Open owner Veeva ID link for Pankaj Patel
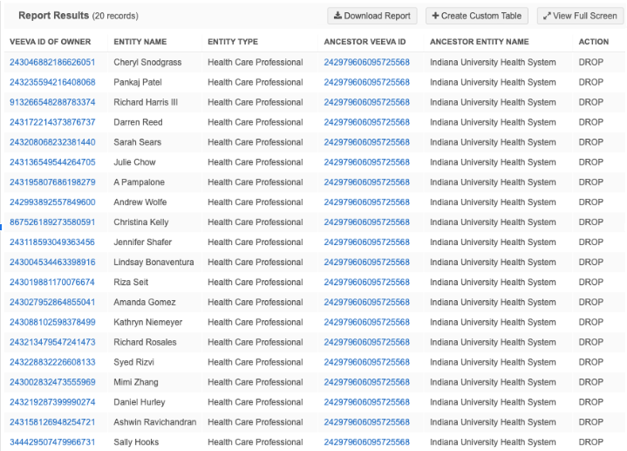Viewport: 627px width, 451px height. coord(52,82)
